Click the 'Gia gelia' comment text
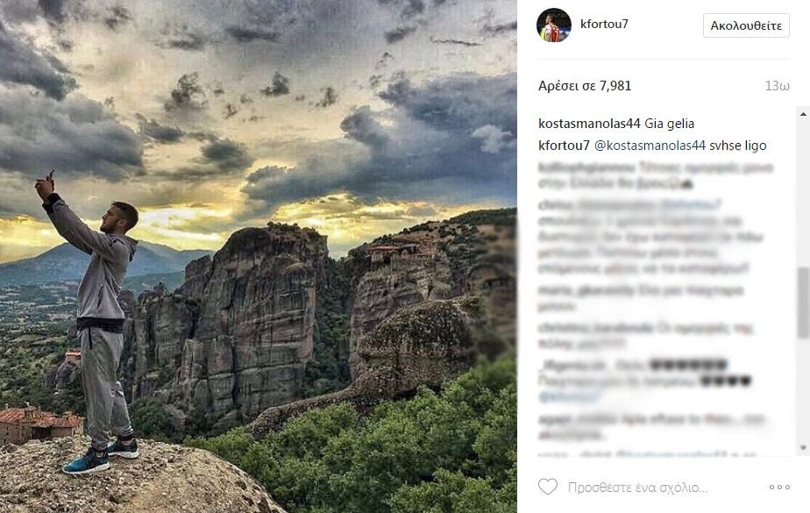The image size is (810, 513). point(669,124)
